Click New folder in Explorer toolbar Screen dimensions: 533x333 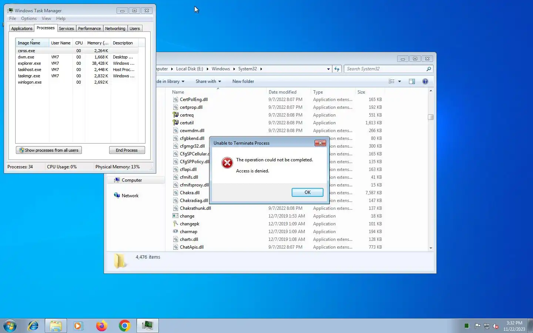[243, 81]
